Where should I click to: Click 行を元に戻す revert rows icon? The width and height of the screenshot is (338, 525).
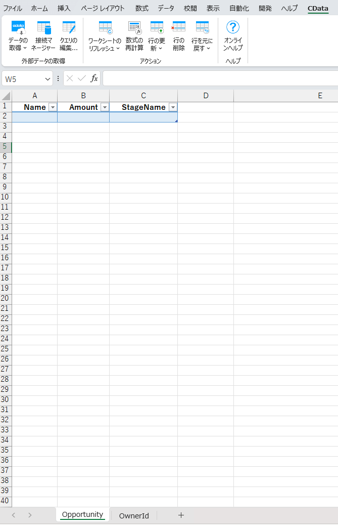[202, 36]
